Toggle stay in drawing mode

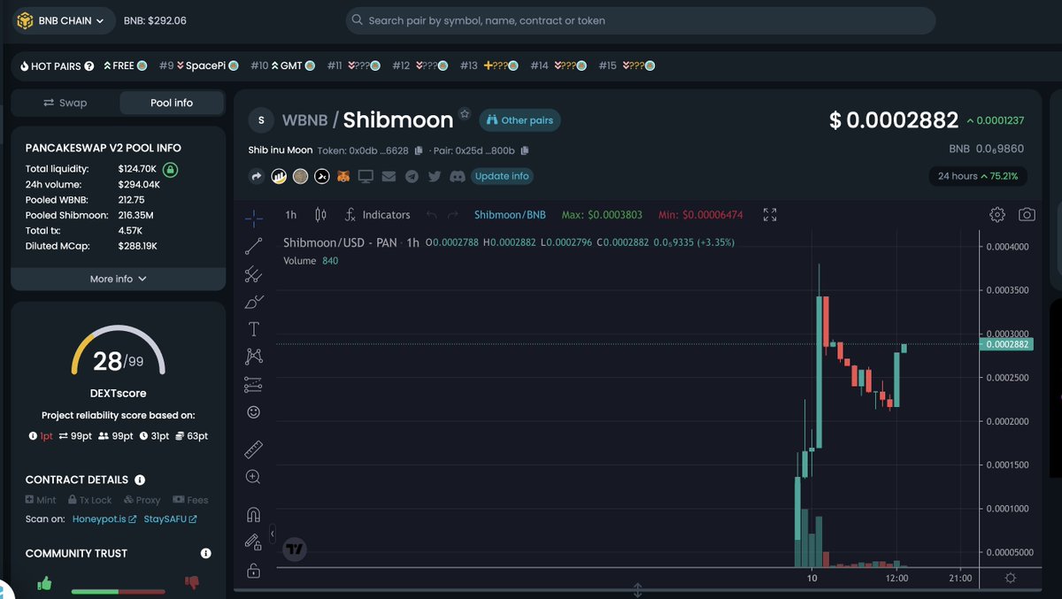(253, 541)
